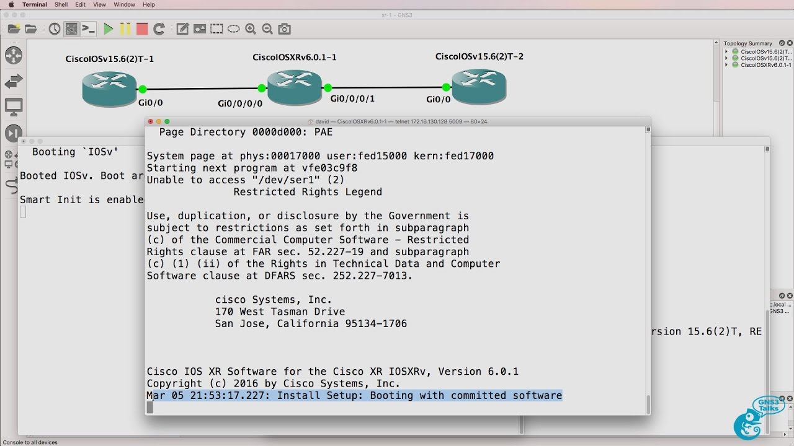
Task: Click highlighted 'Install Setup: Booting with committed software' line
Action: pyautogui.click(x=354, y=395)
